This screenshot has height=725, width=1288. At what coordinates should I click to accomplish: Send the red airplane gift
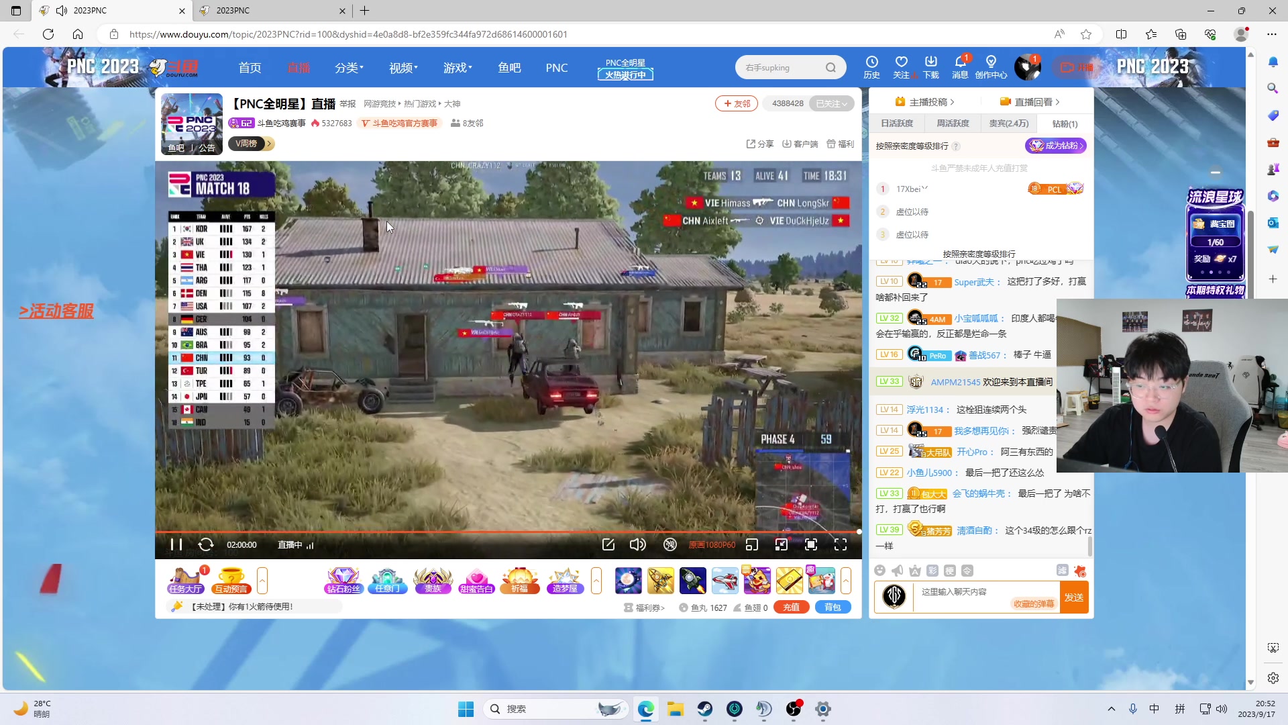(x=725, y=581)
